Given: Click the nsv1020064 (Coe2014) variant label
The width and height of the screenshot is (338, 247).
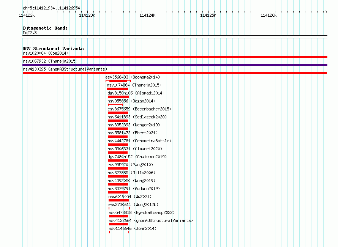Looking at the screenshot, I should point(46,53).
